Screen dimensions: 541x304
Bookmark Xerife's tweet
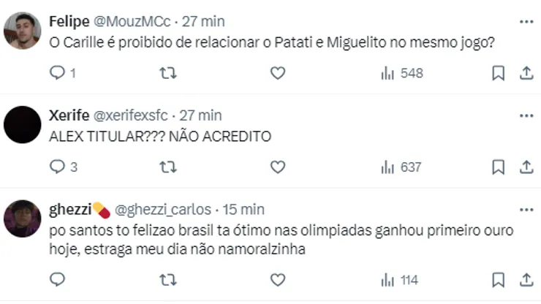pyautogui.click(x=499, y=167)
